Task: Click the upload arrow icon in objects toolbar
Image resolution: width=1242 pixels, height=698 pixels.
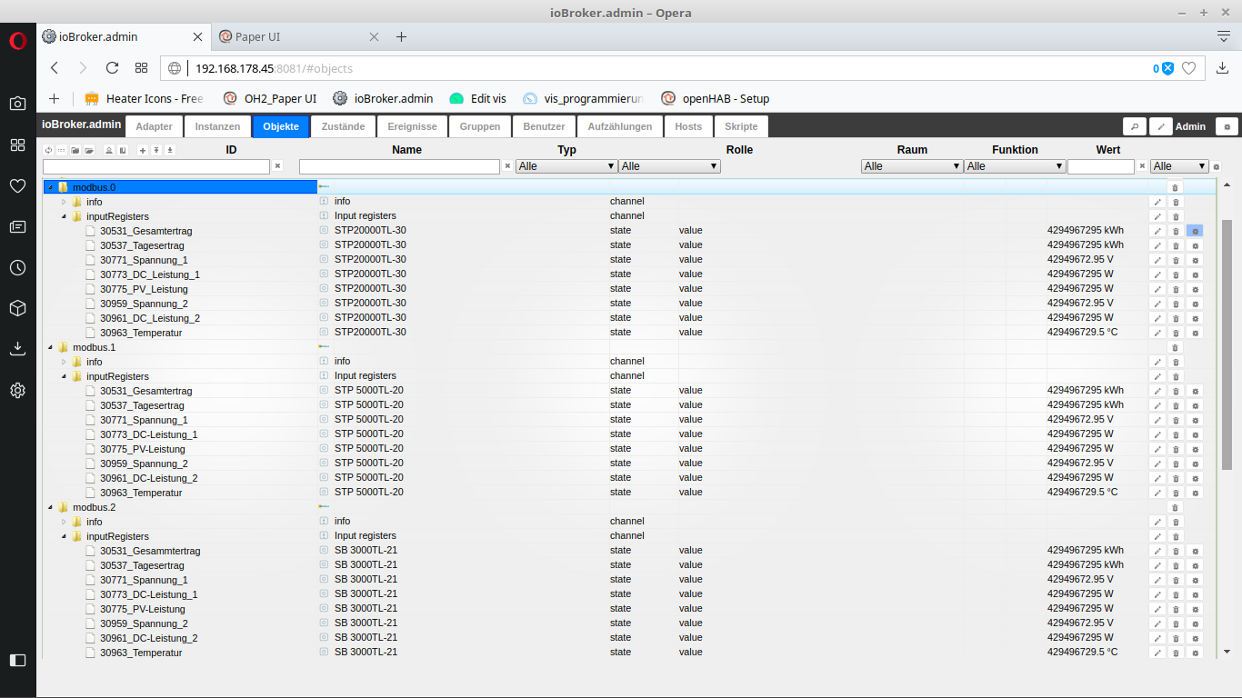Action: pos(156,150)
